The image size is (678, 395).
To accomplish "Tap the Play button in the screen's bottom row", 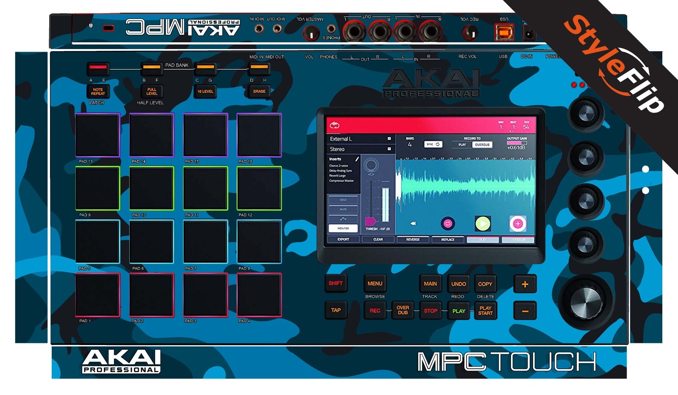I will 483,240.
